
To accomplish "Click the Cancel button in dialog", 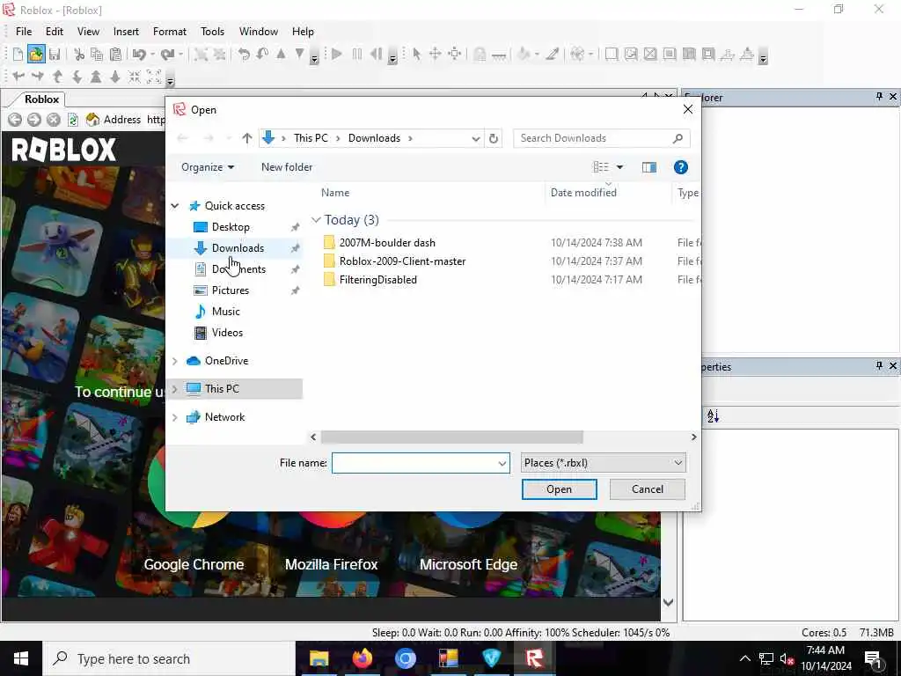I will click(x=647, y=489).
